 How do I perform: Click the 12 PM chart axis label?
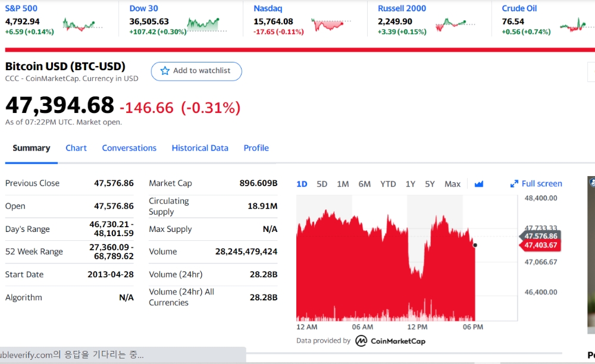click(418, 327)
